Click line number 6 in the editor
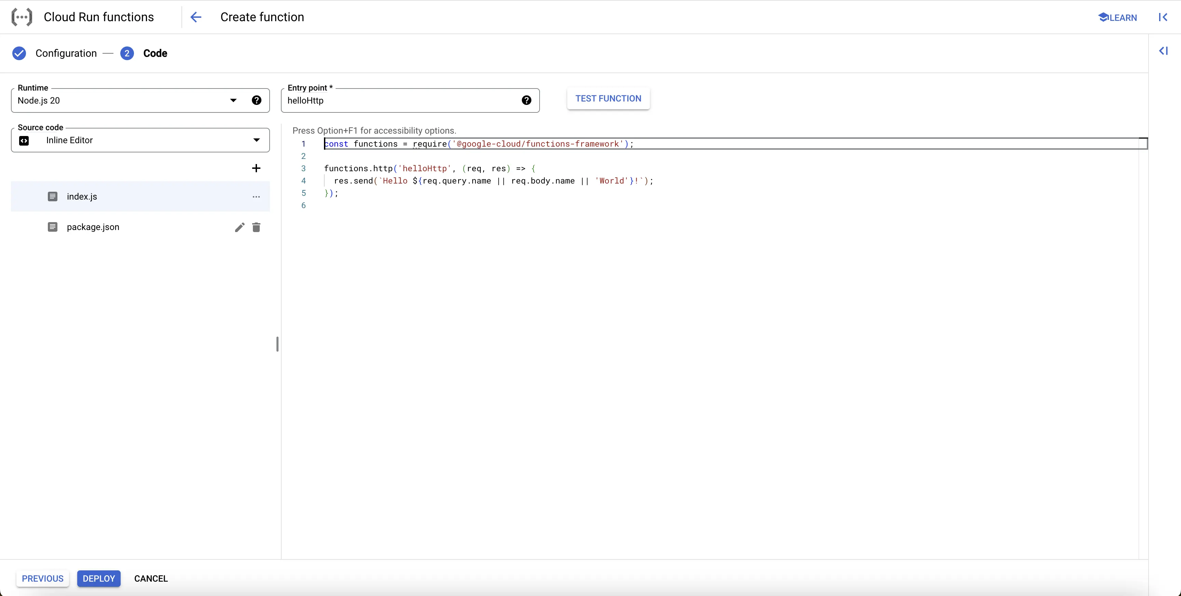 click(x=303, y=205)
